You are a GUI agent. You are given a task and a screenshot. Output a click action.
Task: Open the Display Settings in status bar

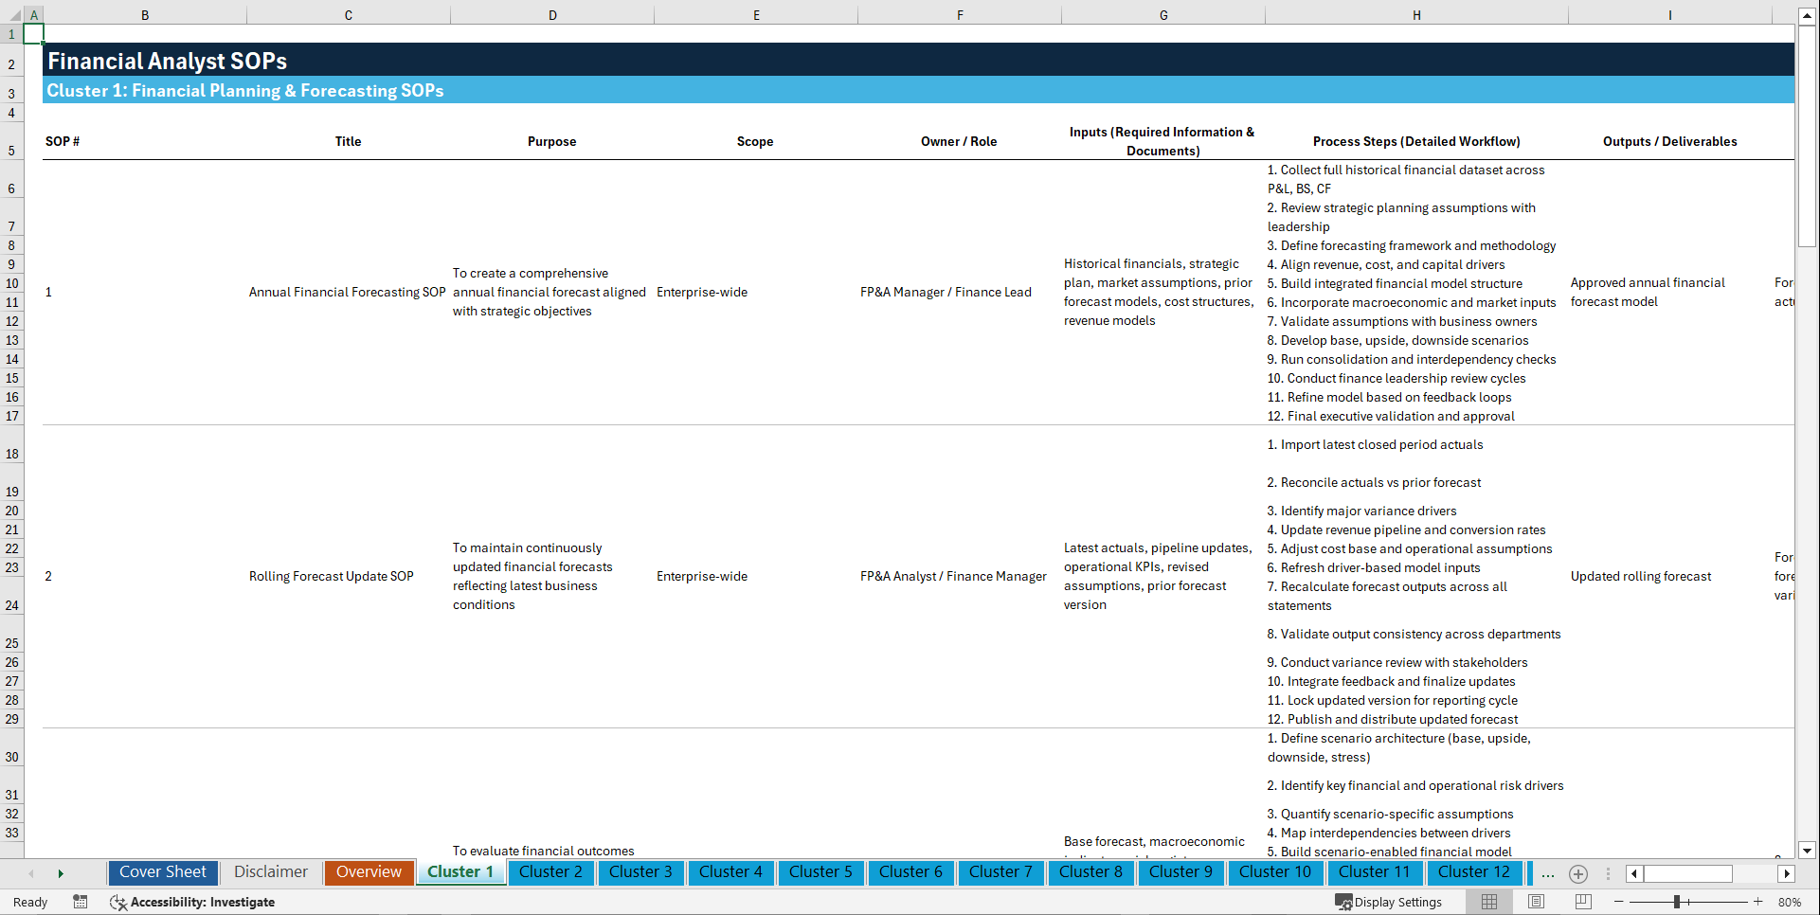[x=1389, y=902]
